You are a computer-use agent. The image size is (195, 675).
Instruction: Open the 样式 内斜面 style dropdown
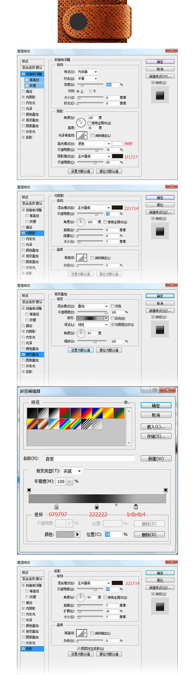(87, 72)
